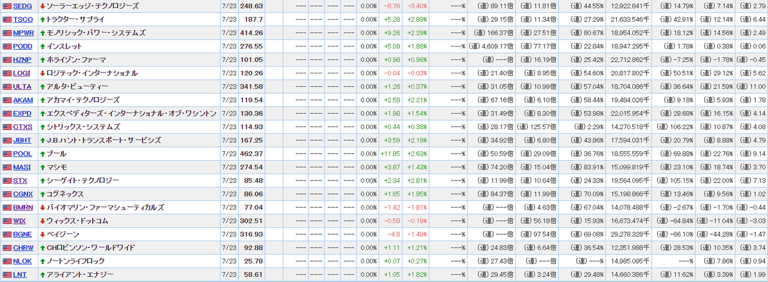Click the US flag icon beside ULTA

(7, 86)
